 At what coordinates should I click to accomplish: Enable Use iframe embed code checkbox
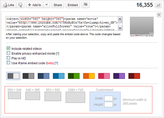pos(8,63)
